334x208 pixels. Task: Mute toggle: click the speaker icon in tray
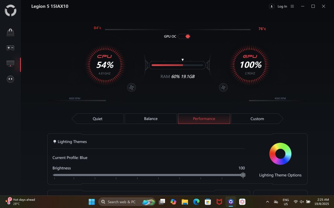[x=301, y=201]
